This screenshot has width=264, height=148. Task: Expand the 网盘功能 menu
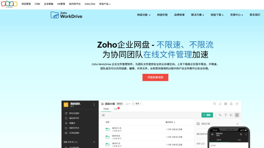click(144, 15)
